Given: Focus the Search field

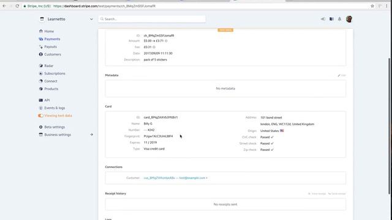Looking at the screenshot, I should pyautogui.click(x=152, y=19).
